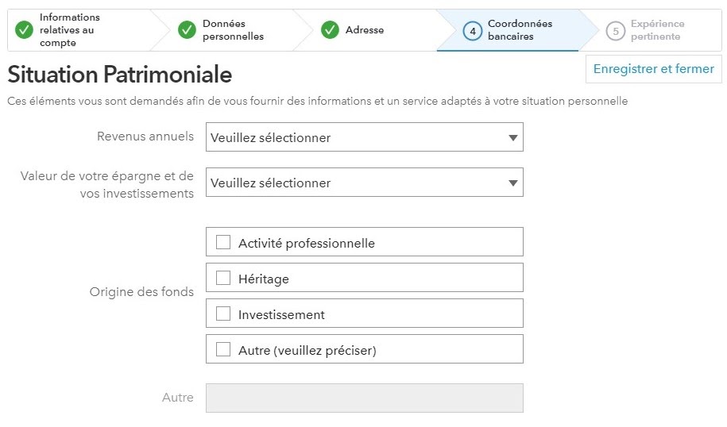Expand the Valeur de votre épargne dropdown

click(x=364, y=183)
